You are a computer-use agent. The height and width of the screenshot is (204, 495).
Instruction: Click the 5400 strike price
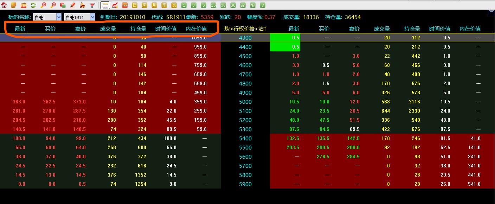(x=245, y=138)
